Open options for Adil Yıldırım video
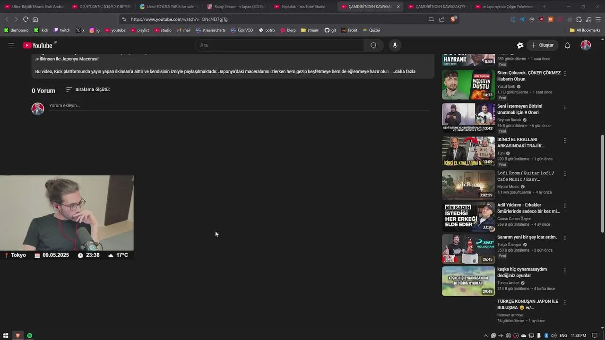Image resolution: width=605 pixels, height=340 pixels. [x=565, y=206]
